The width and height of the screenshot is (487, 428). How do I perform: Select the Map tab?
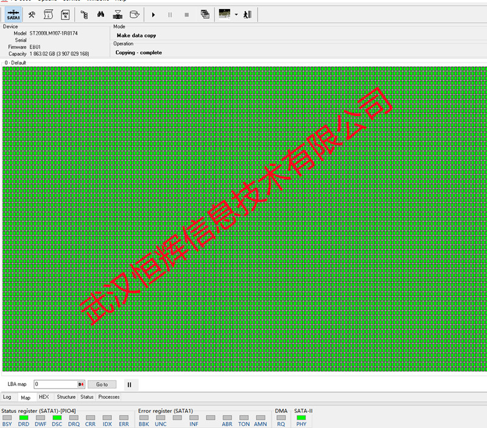pyautogui.click(x=26, y=397)
